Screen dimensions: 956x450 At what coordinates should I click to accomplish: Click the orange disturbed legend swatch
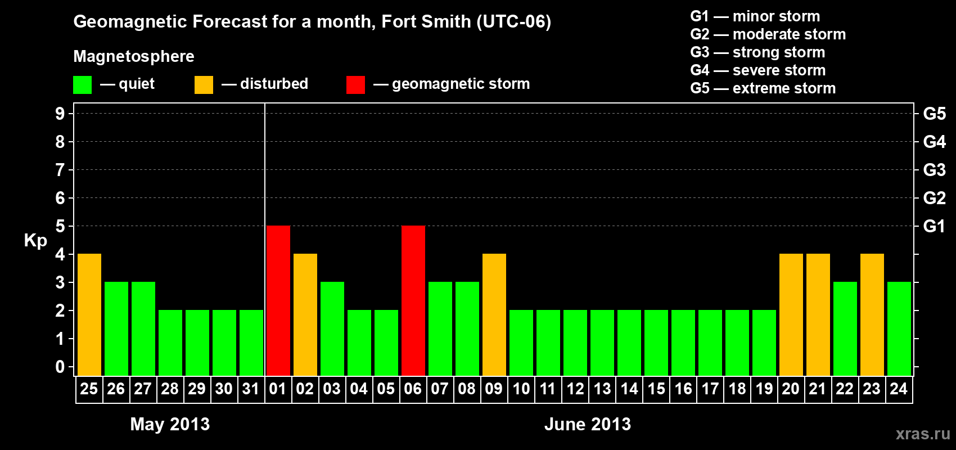coord(204,85)
